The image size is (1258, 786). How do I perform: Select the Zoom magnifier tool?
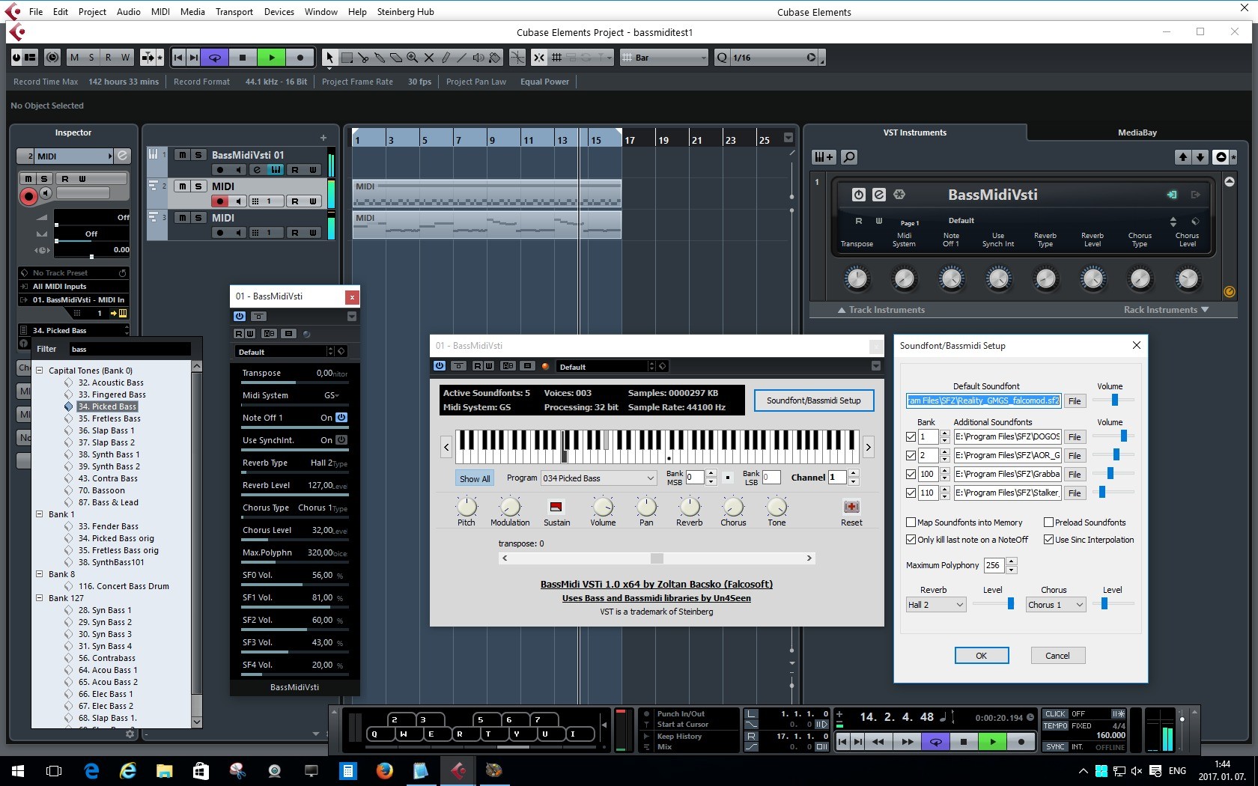tap(413, 58)
